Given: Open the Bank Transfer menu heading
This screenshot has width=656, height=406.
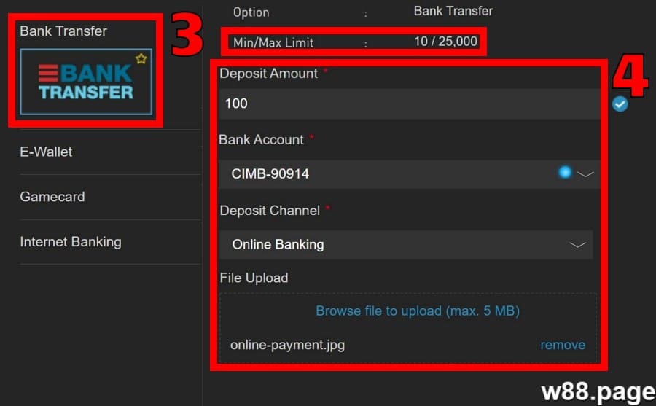Looking at the screenshot, I should tap(63, 31).
